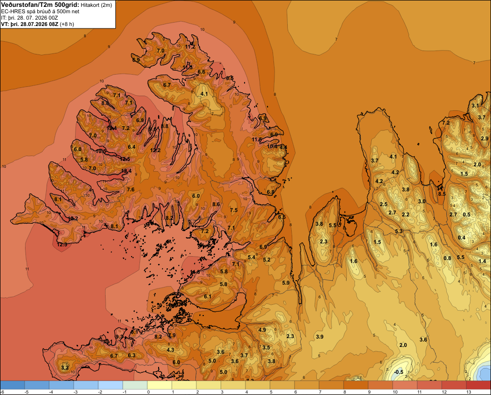
Task: Click the darkest red legend swatch above 13
Action: tap(478, 385)
